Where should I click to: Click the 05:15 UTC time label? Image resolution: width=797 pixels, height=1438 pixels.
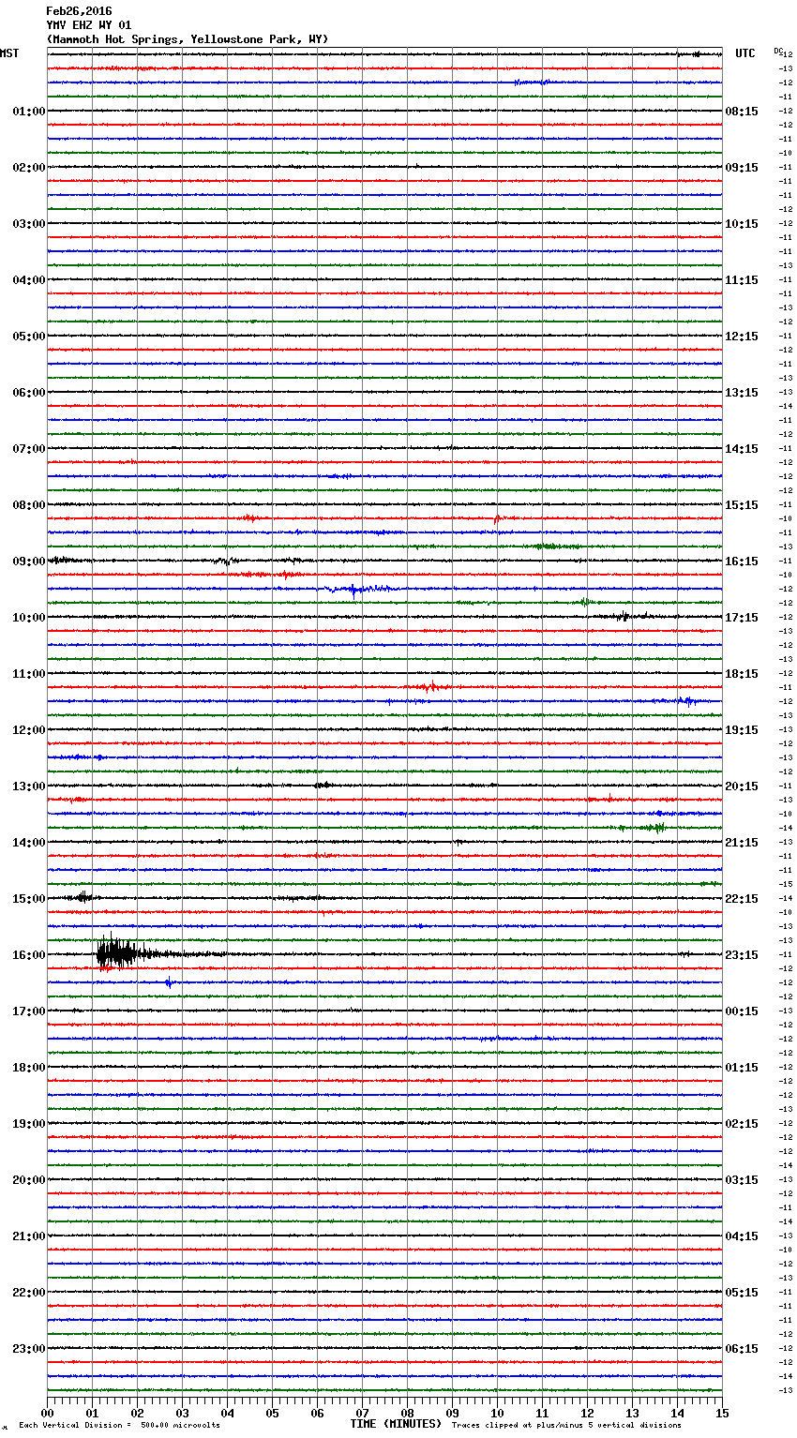pos(742,1293)
